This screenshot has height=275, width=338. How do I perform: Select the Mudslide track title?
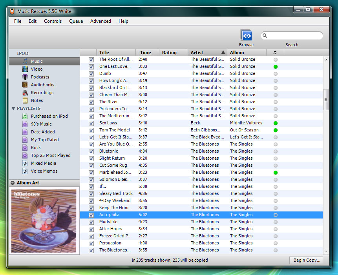pyautogui.click(x=108, y=222)
